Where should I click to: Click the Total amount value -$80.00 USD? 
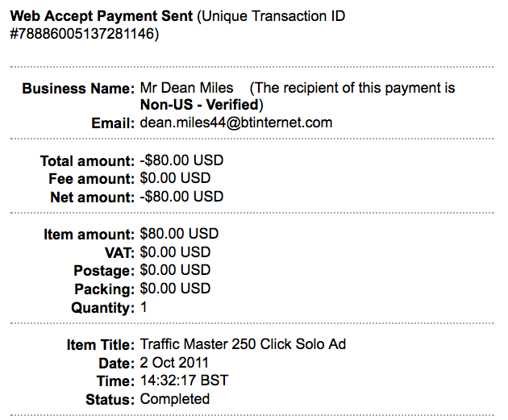181,160
